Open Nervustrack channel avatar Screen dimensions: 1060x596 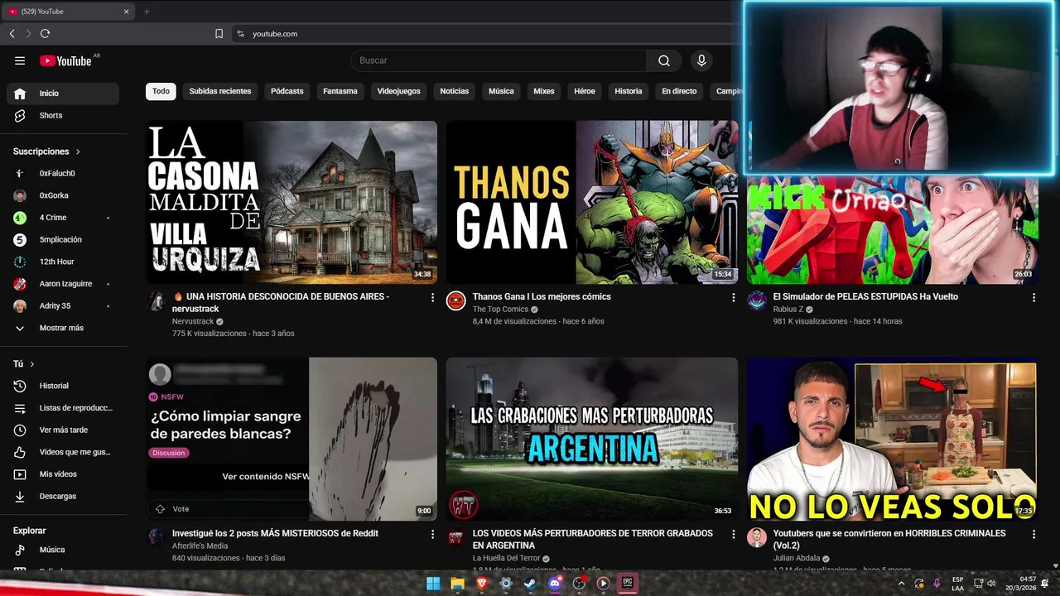point(157,300)
